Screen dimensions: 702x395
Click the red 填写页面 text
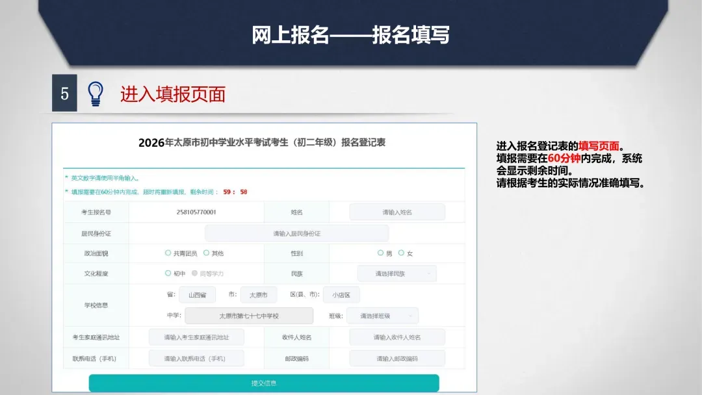(x=599, y=146)
